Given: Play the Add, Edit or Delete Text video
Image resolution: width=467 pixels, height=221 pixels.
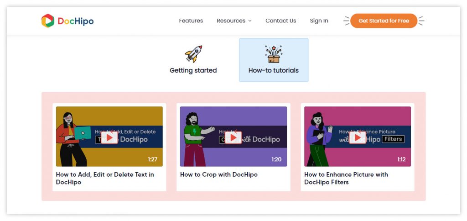Looking at the screenshot, I should 109,137.
